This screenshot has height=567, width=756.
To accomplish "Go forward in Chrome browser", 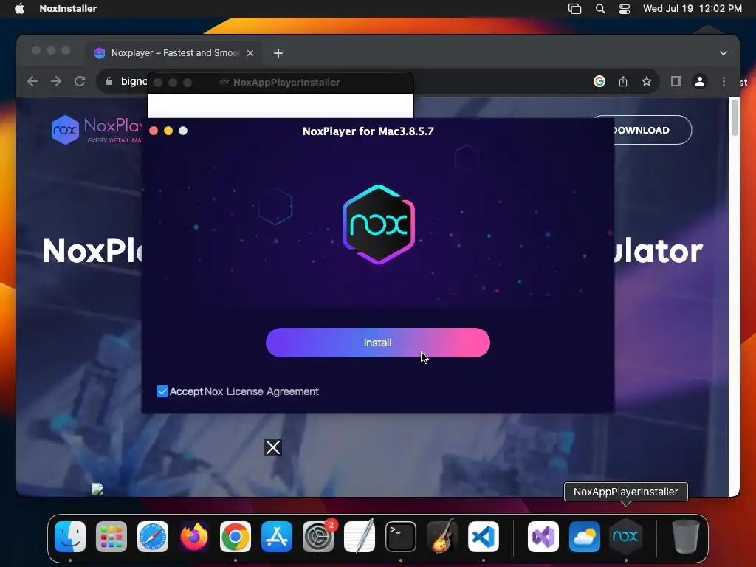I will point(56,81).
